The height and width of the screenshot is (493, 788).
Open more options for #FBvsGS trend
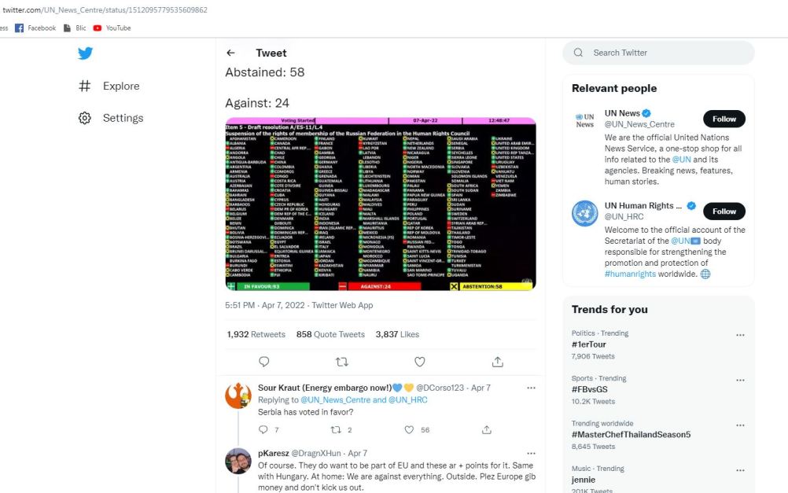739,380
